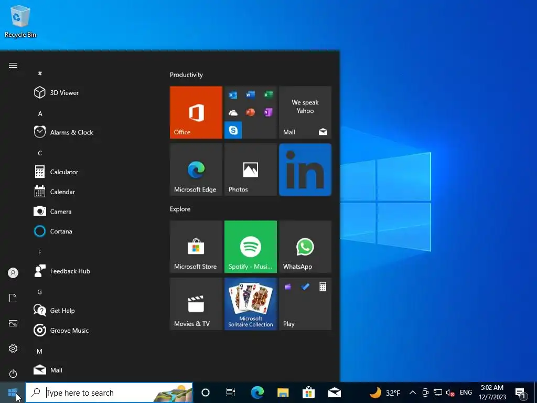Show hidden system tray icons
537x403 pixels.
tap(413, 393)
